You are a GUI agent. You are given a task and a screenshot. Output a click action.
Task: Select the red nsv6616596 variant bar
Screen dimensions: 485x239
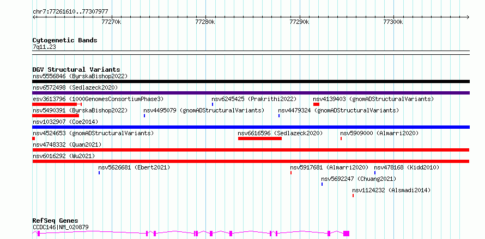[x=260, y=139]
